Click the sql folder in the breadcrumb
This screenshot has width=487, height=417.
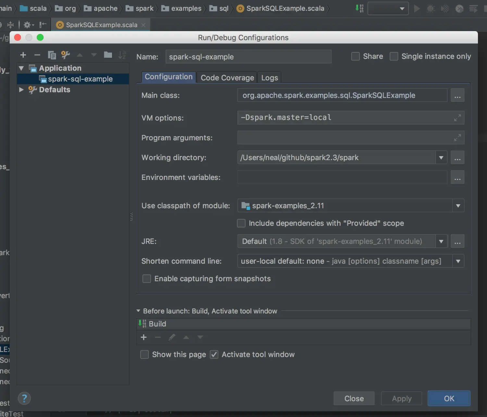coord(219,8)
